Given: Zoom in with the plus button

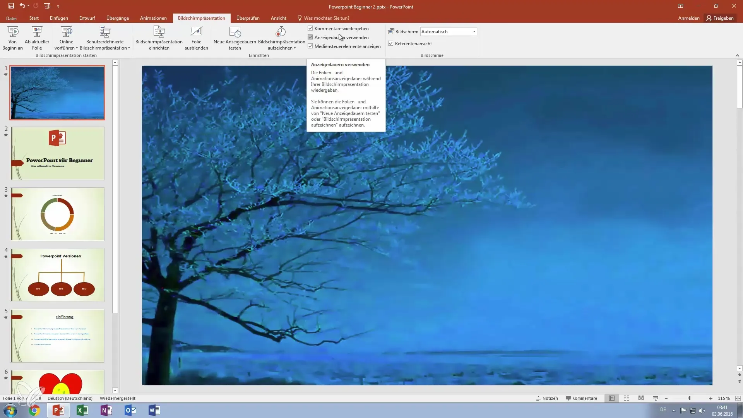Looking at the screenshot, I should (711, 398).
